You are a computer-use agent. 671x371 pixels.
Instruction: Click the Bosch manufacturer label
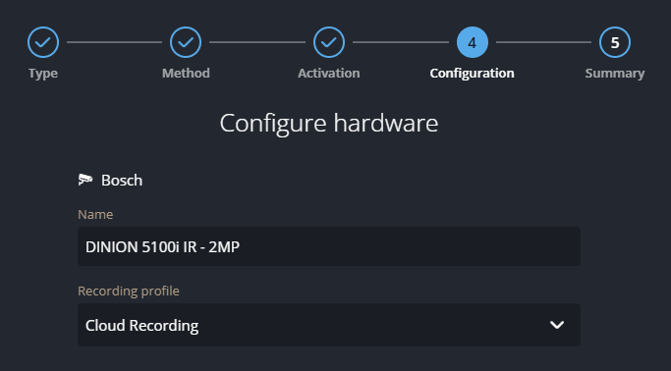coord(122,181)
